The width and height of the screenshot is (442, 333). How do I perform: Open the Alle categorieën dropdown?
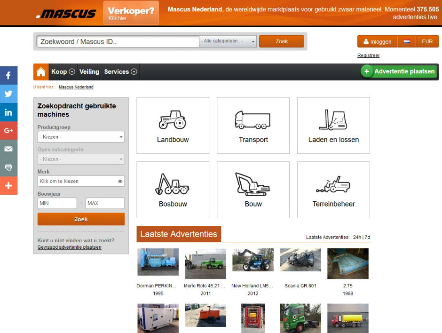point(228,41)
